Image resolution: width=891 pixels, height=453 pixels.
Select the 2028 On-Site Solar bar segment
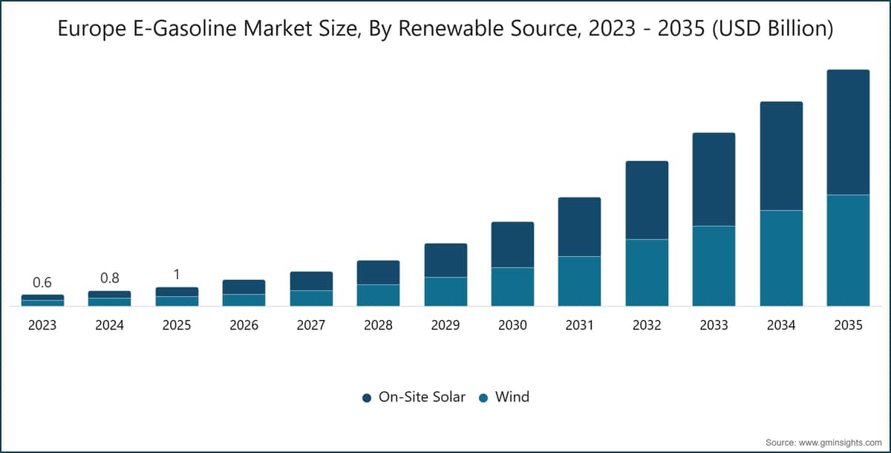point(378,273)
